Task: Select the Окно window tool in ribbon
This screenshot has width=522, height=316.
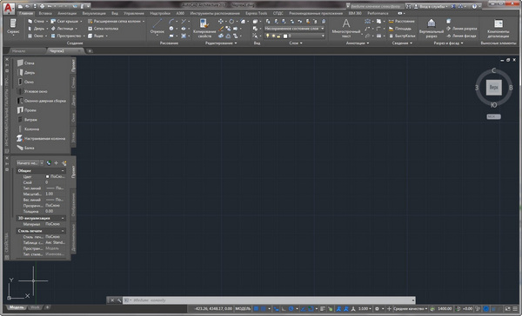Action: coord(36,36)
